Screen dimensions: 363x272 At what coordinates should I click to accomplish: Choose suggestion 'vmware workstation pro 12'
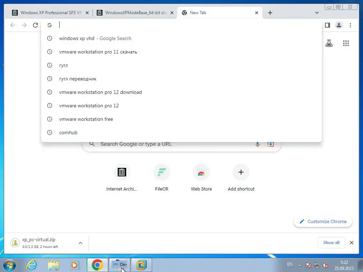[181, 106]
